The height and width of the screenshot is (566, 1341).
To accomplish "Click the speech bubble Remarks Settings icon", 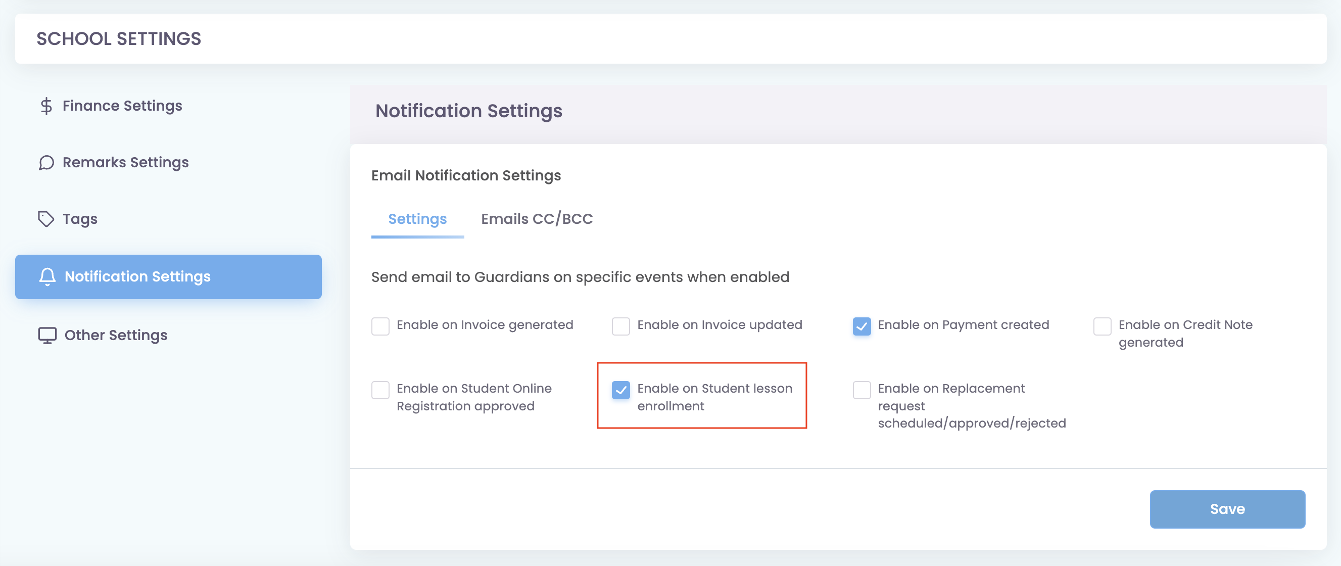I will (x=46, y=163).
